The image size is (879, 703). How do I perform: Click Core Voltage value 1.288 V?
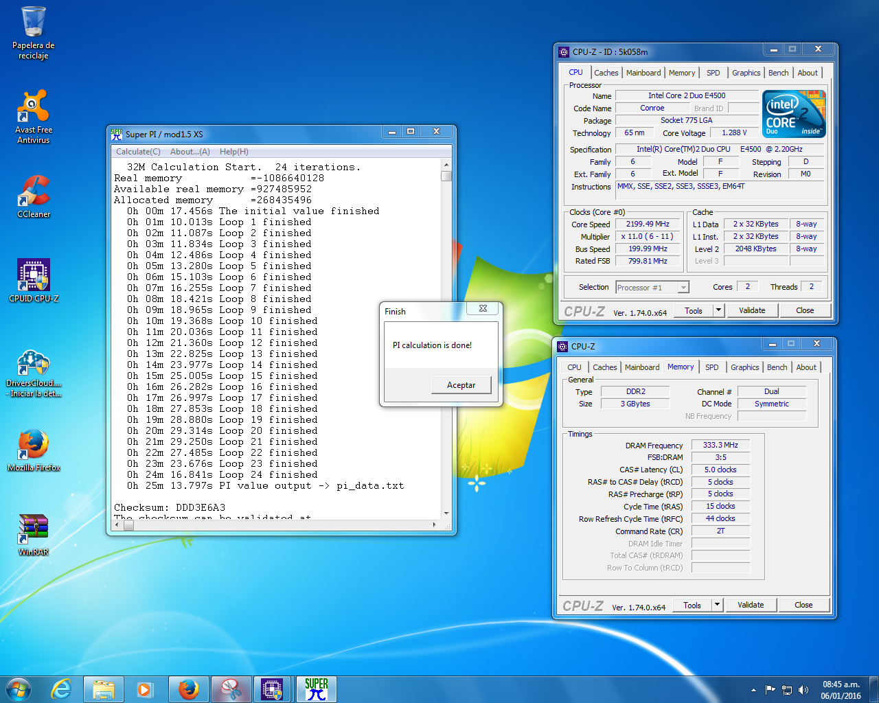[x=734, y=133]
